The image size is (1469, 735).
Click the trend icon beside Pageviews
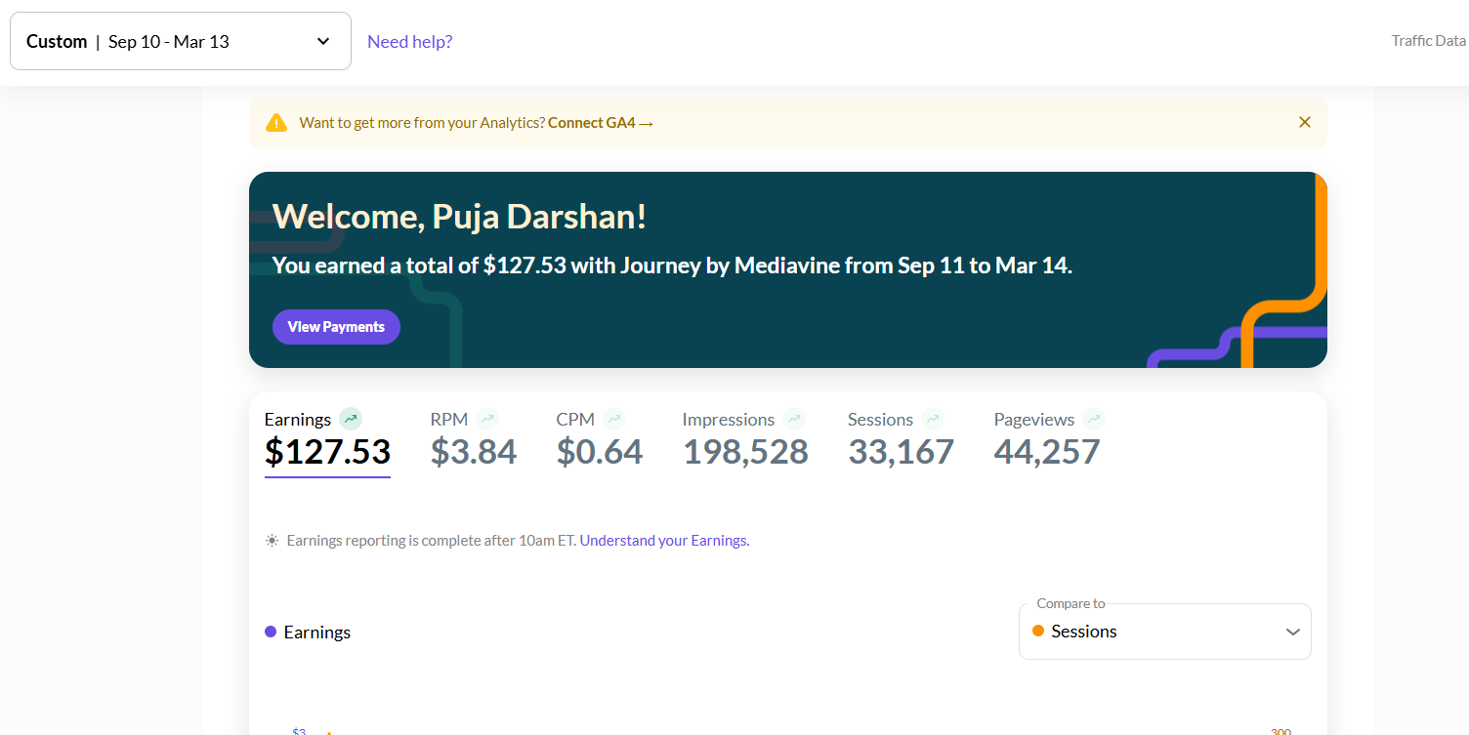(1094, 420)
